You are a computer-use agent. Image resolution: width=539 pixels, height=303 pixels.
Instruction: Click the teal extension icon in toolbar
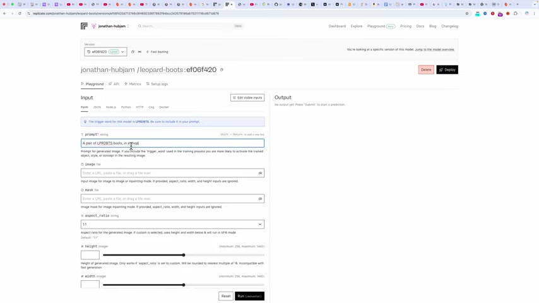click(x=478, y=13)
